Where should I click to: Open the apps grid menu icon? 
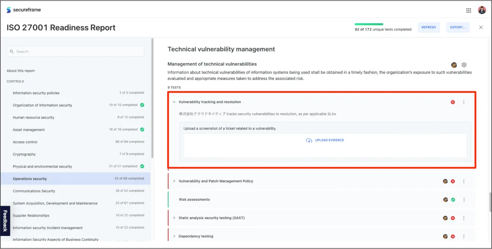(469, 10)
